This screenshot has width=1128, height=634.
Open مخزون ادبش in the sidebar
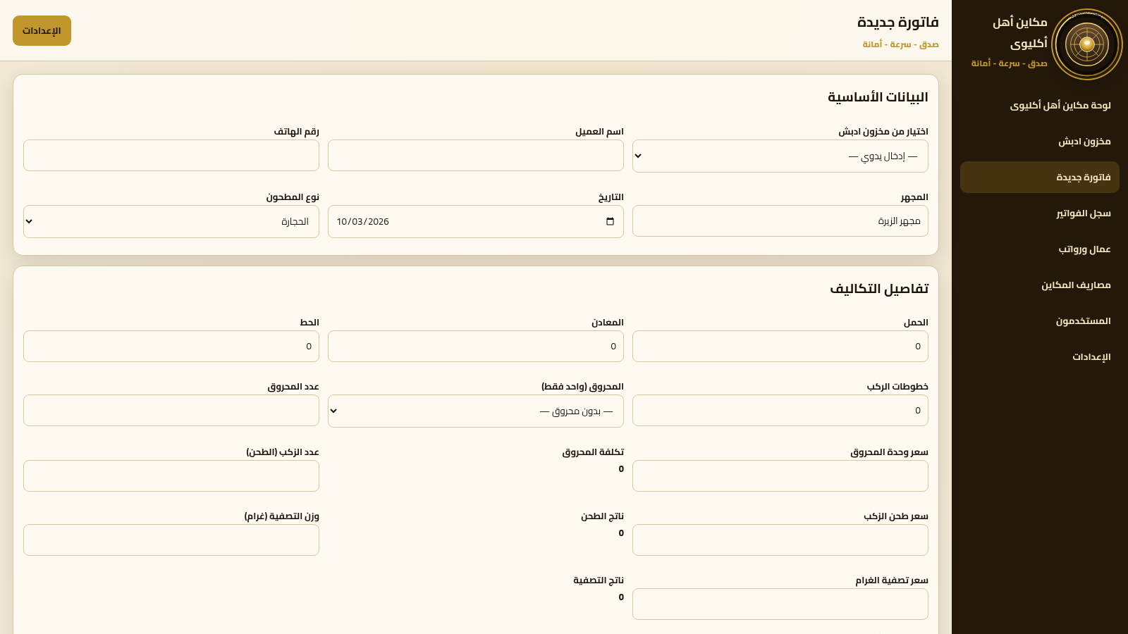[x=1040, y=142]
